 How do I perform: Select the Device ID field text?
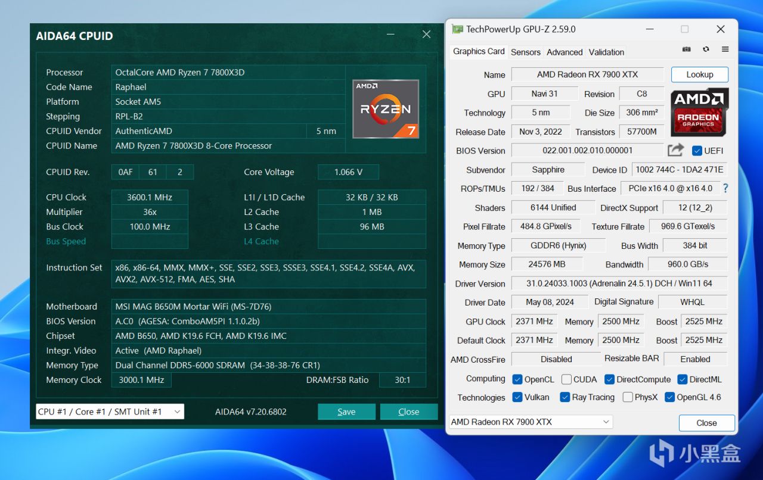(680, 169)
